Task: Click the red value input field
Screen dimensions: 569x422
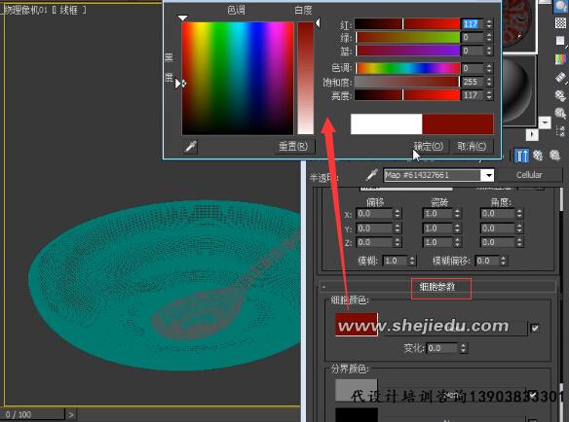Action: pos(473,24)
